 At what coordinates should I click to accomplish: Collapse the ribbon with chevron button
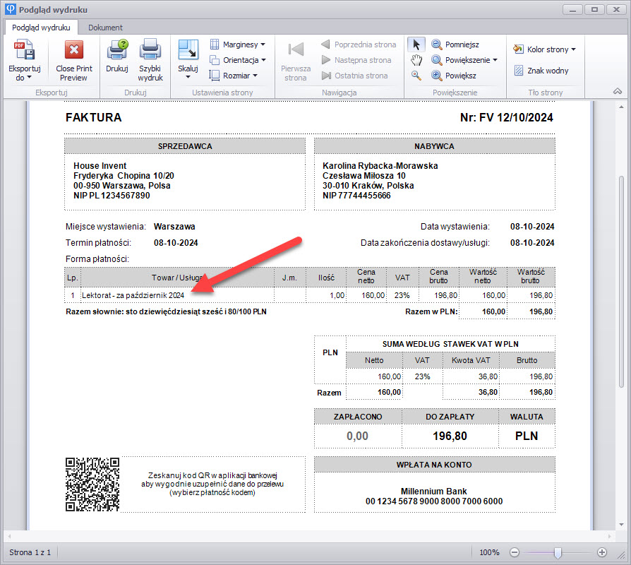pos(618,93)
